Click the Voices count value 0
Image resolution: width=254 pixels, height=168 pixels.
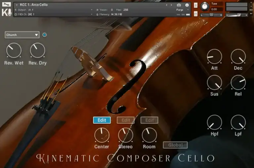[x=112, y=10]
